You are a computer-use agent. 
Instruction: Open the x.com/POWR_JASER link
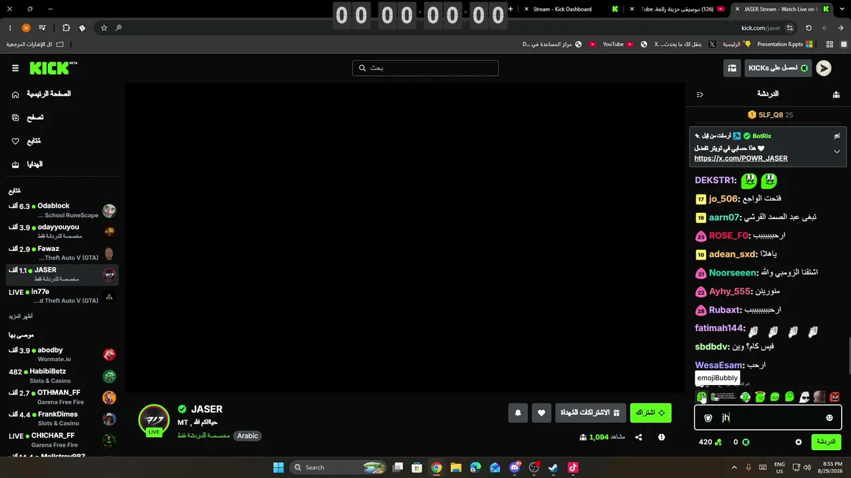coord(741,159)
